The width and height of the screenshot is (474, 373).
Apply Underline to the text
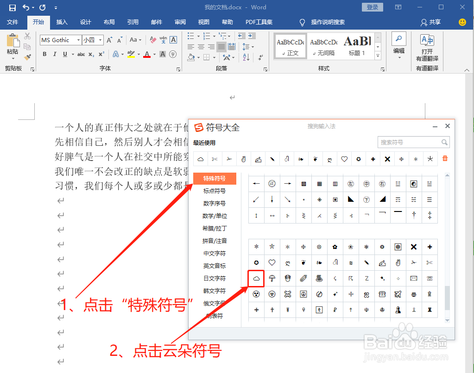point(64,54)
